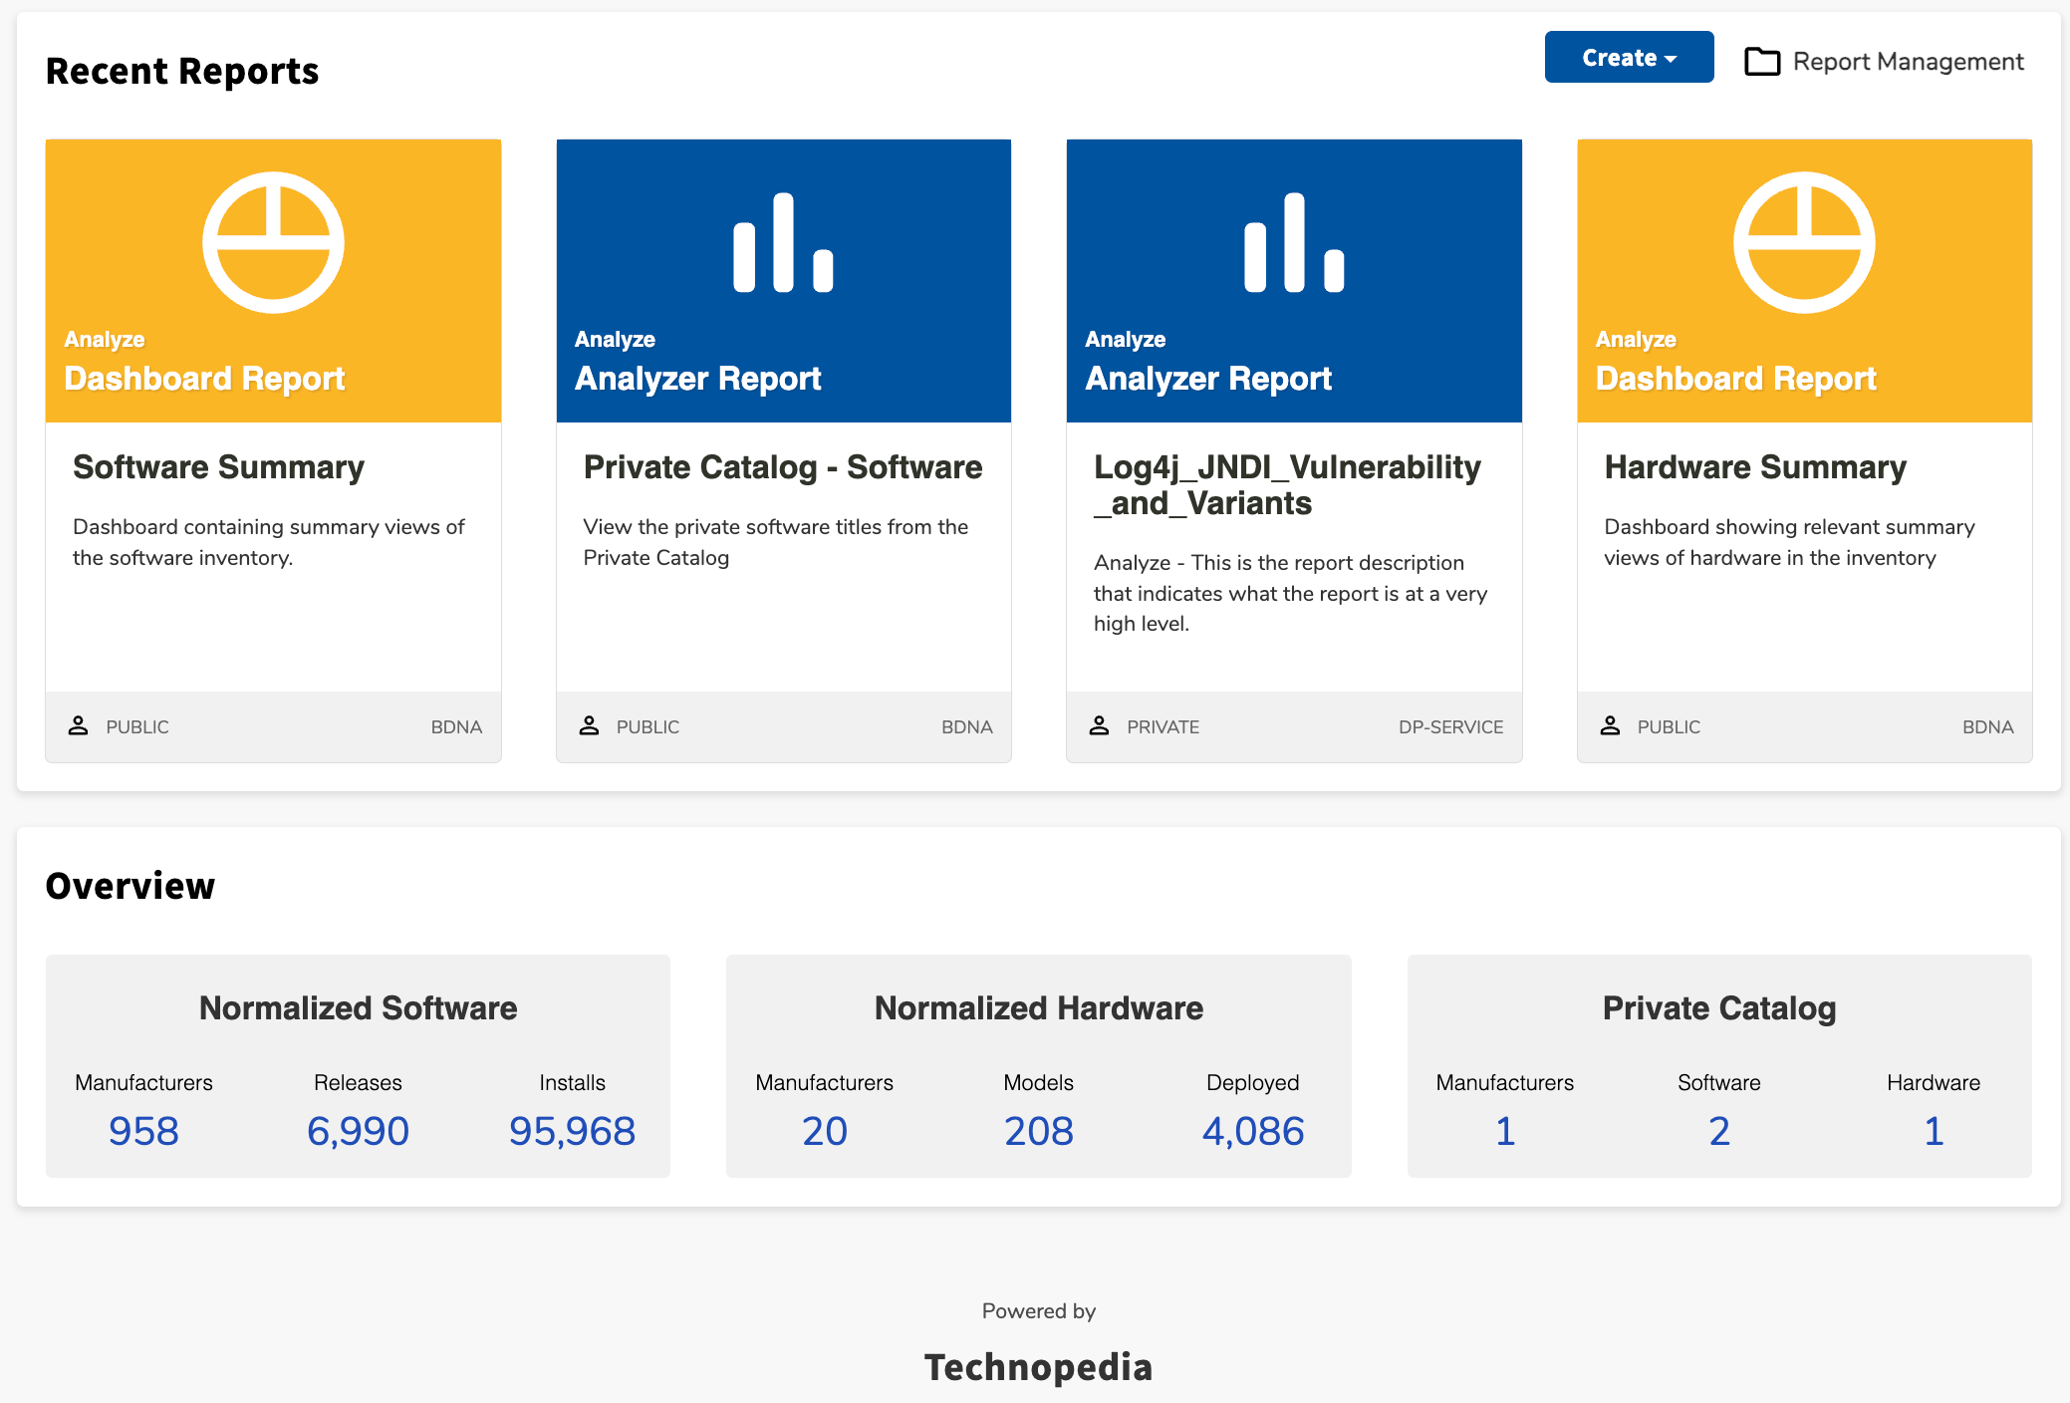
Task: Click the 958 Manufacturers count under Normalized Software
Action: click(x=142, y=1130)
